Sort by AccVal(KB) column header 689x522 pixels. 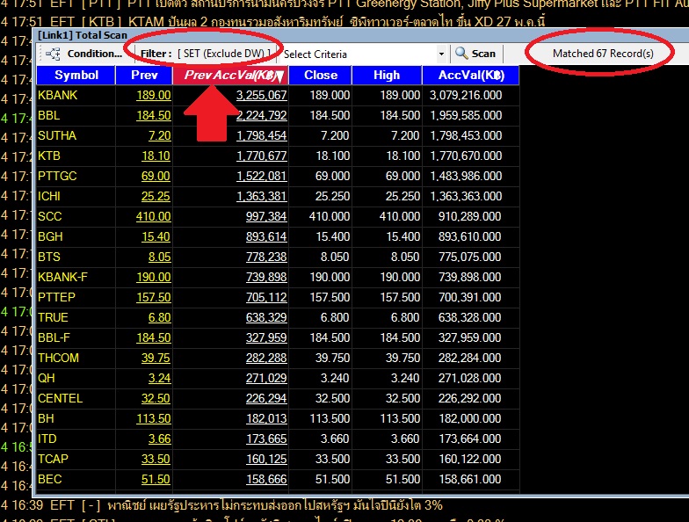click(x=471, y=76)
